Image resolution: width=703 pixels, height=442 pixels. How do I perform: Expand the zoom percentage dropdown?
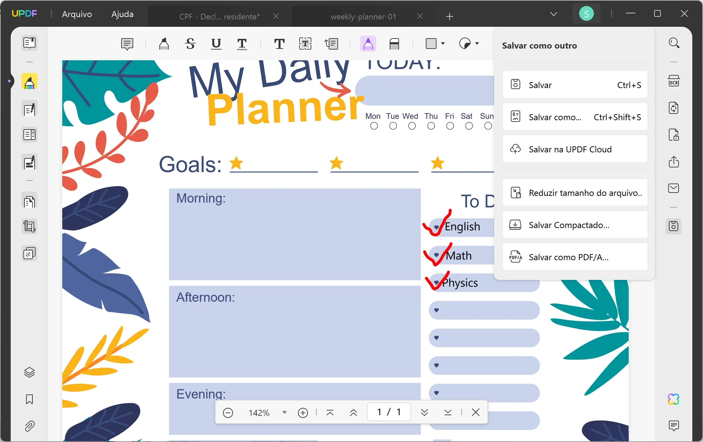284,413
